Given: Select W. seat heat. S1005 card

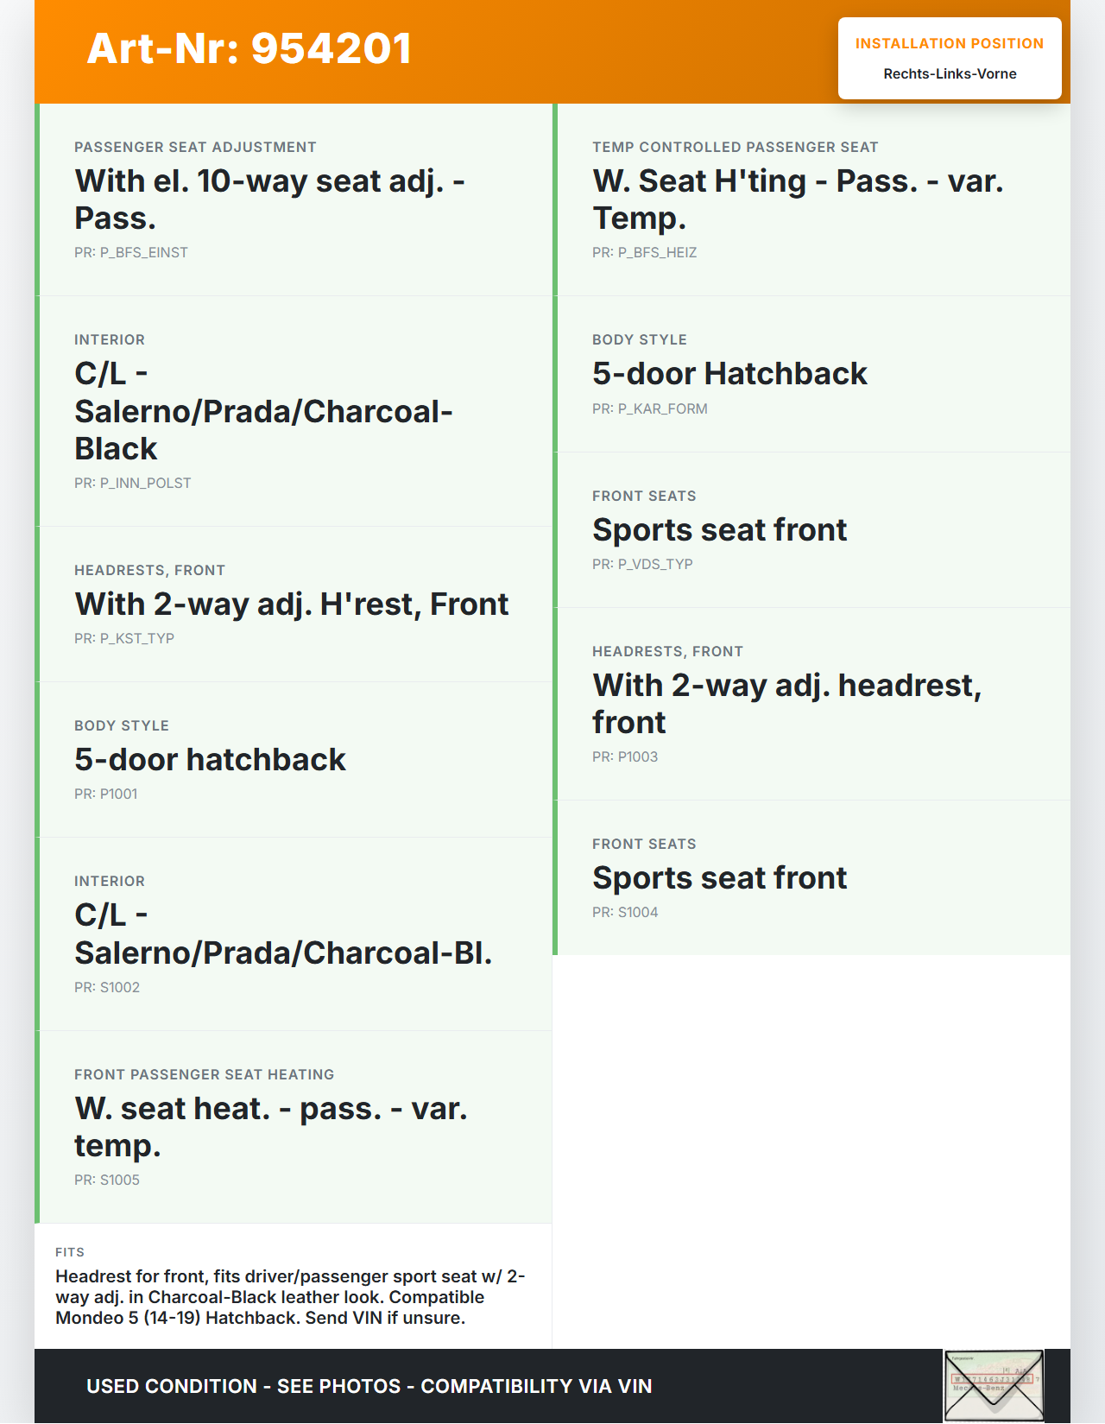Looking at the screenshot, I should [x=294, y=1127].
